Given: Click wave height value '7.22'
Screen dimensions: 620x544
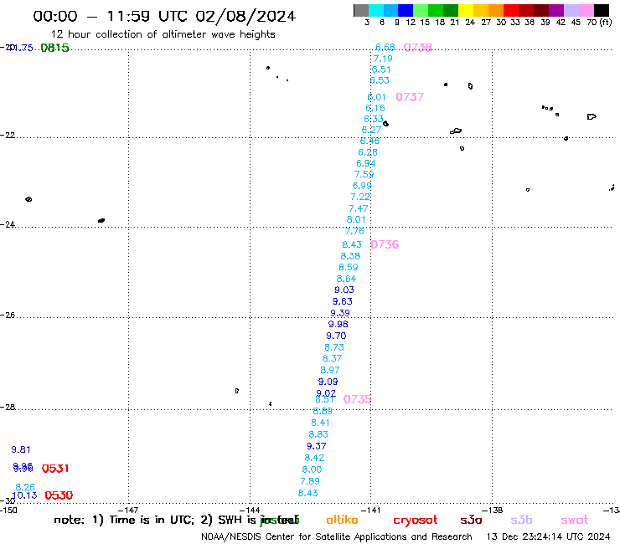Looking at the screenshot, I should [x=360, y=197].
